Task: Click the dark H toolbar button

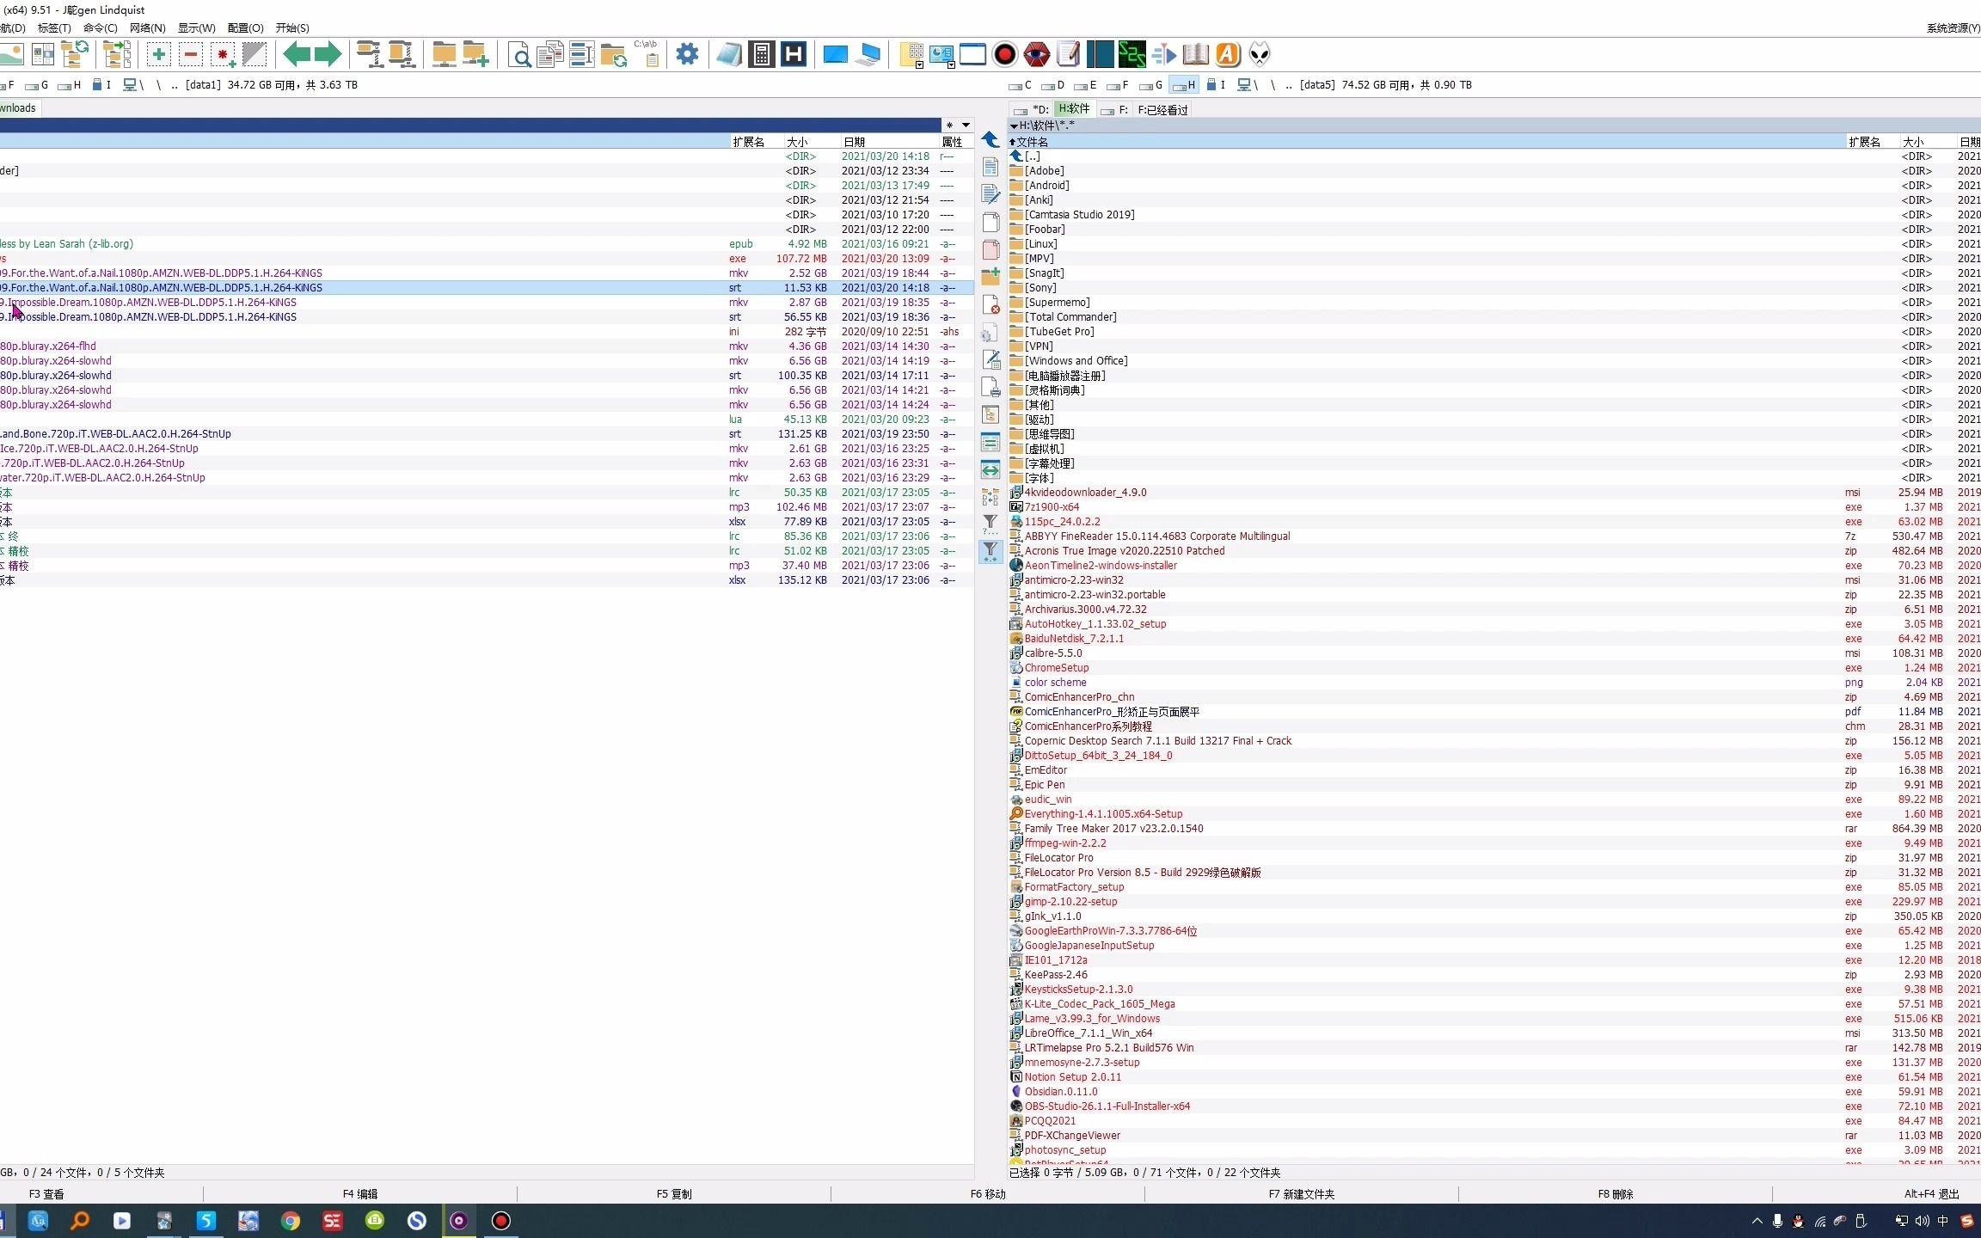Action: 794,54
